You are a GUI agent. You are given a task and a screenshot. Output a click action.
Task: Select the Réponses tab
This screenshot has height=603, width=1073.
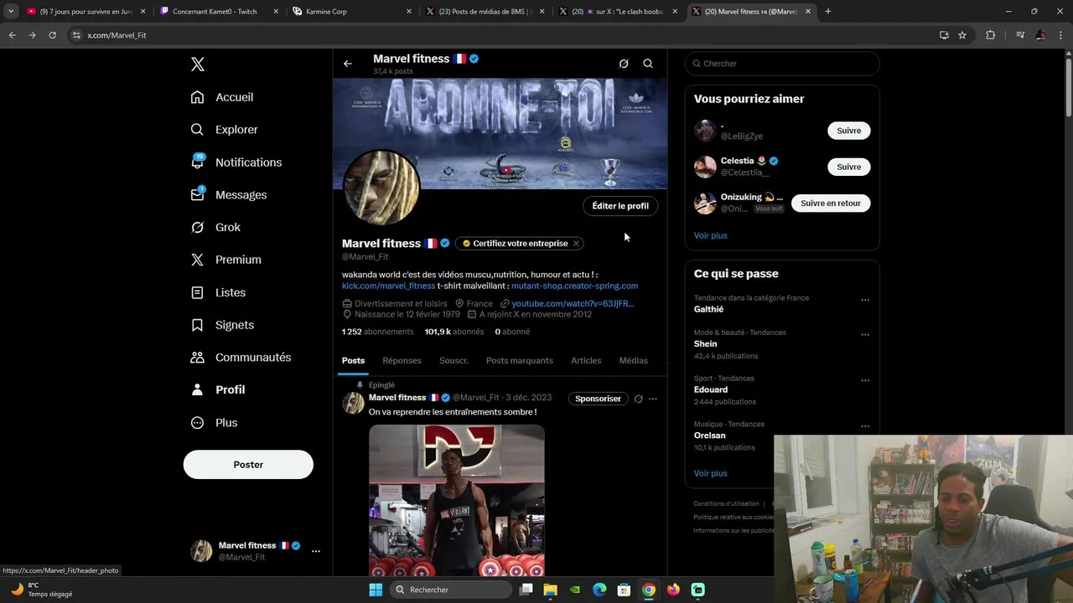[402, 361]
